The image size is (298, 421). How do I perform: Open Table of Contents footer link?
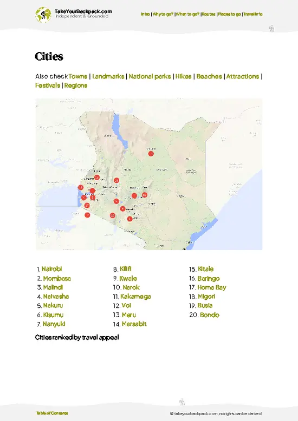coord(52,413)
